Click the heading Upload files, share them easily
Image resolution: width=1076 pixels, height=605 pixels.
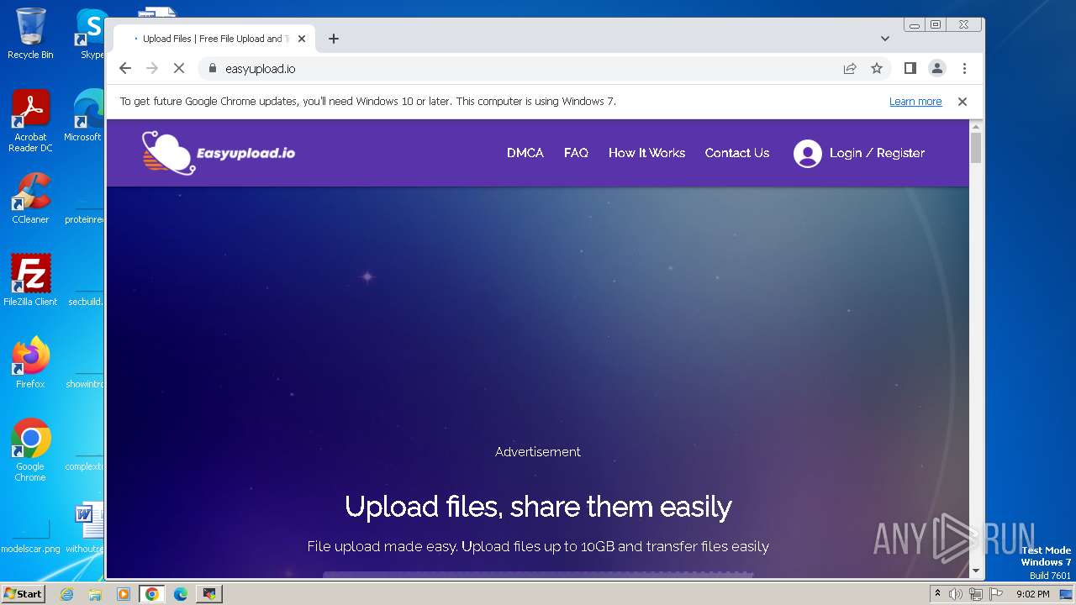[538, 507]
